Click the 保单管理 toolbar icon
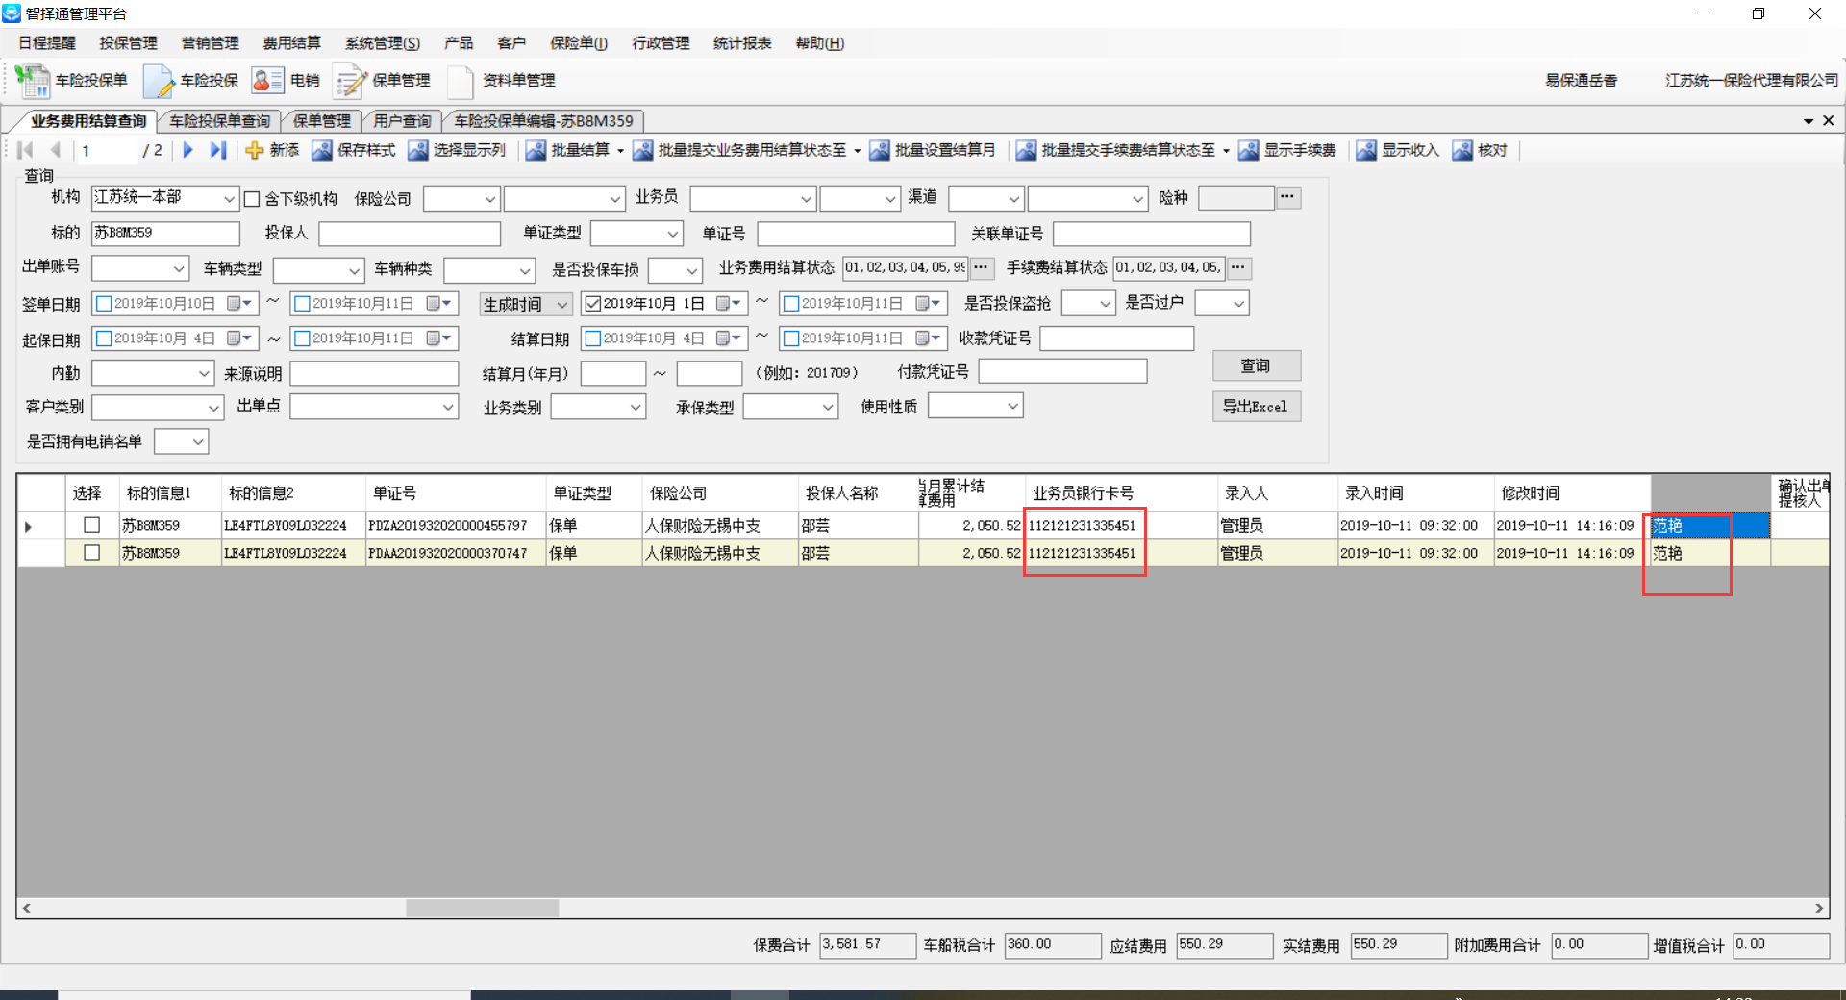Screen dimensions: 1846x1000 pos(350,81)
